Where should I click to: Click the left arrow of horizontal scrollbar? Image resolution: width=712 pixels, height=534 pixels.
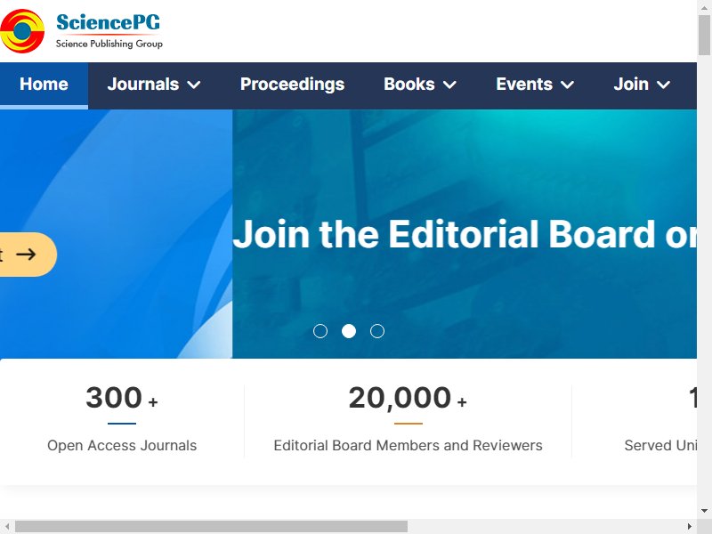[7, 526]
